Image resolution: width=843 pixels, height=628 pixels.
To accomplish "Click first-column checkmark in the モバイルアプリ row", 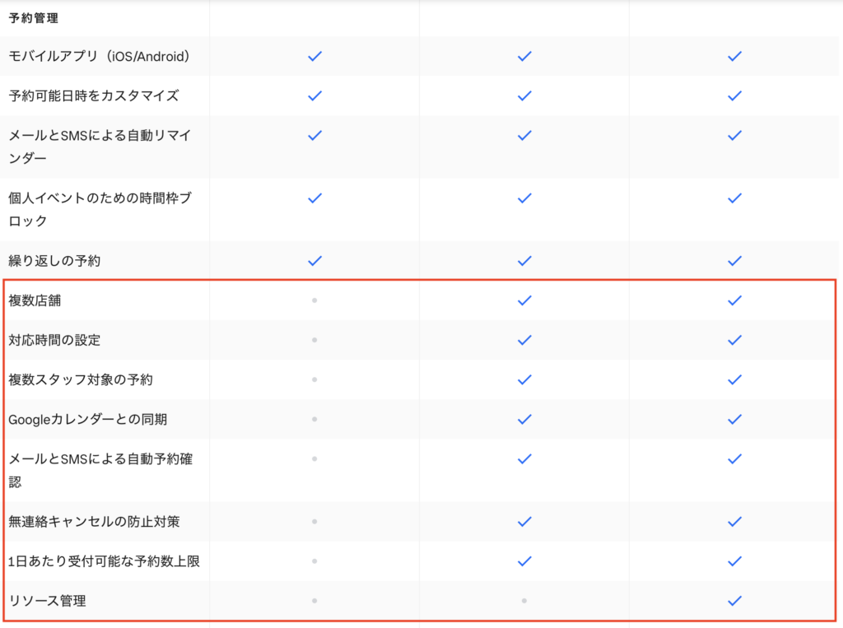I will click(314, 56).
